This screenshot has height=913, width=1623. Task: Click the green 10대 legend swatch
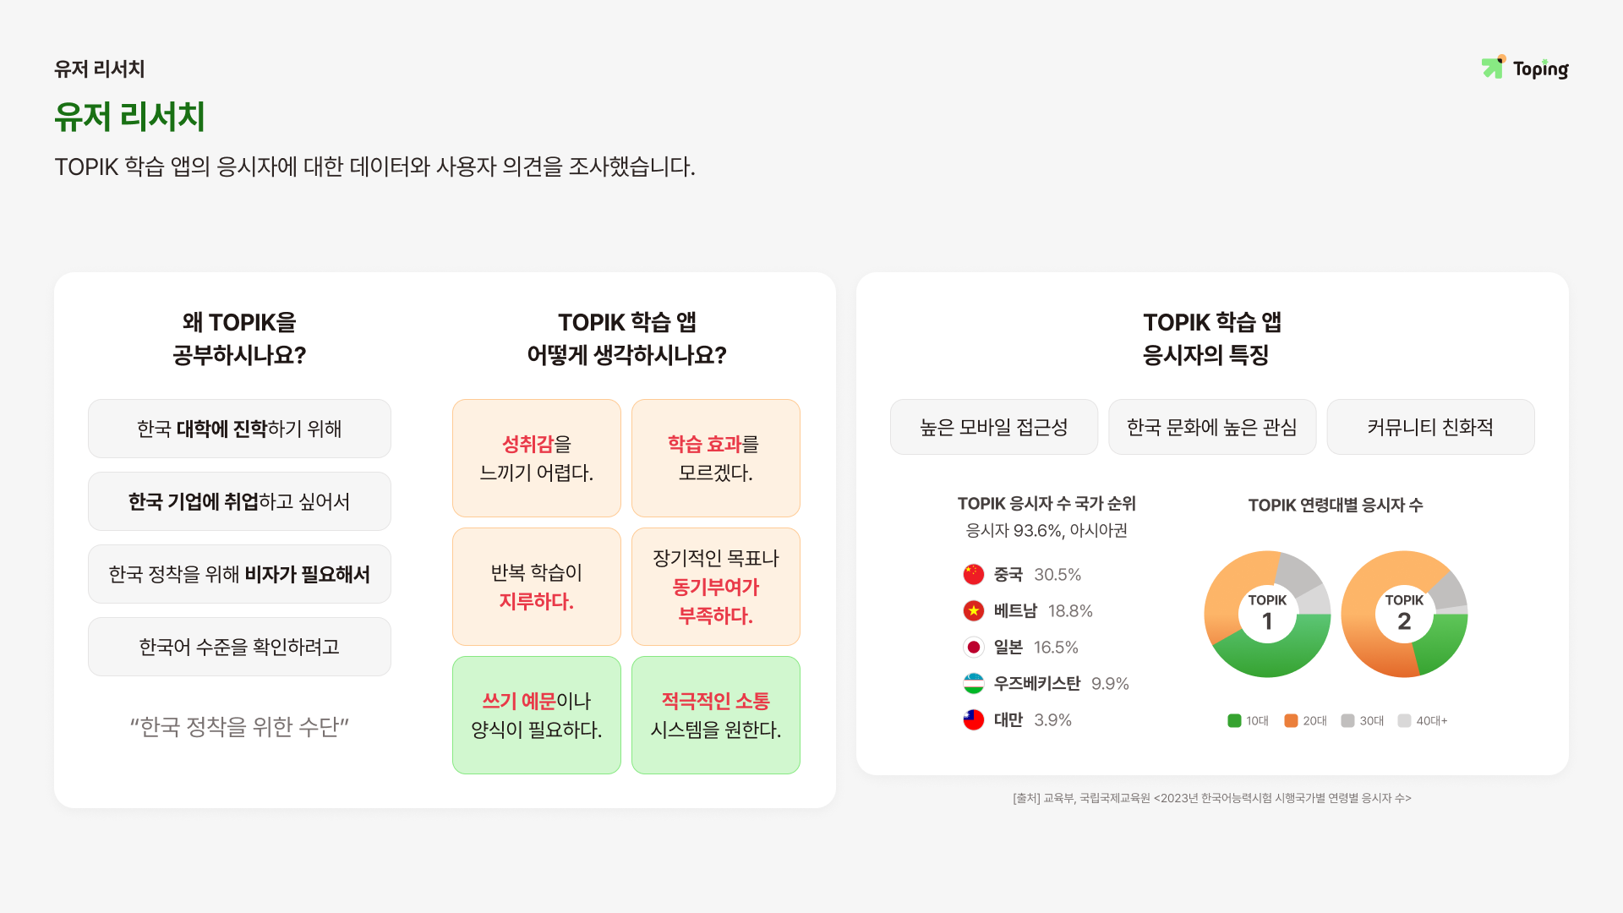1234,721
